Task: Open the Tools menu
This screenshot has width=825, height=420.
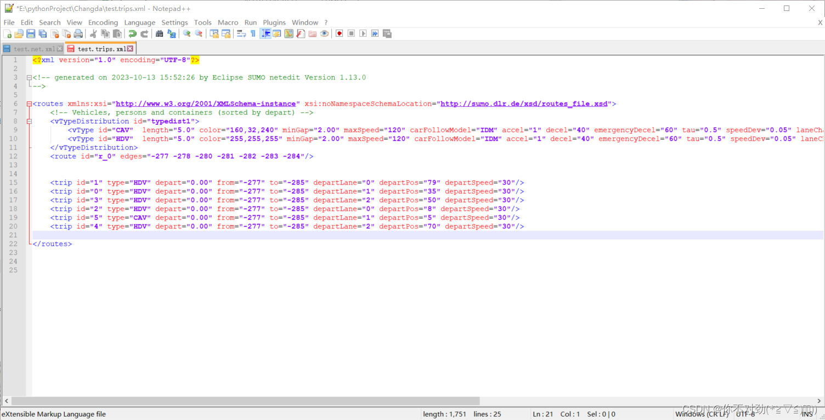Action: tap(203, 22)
